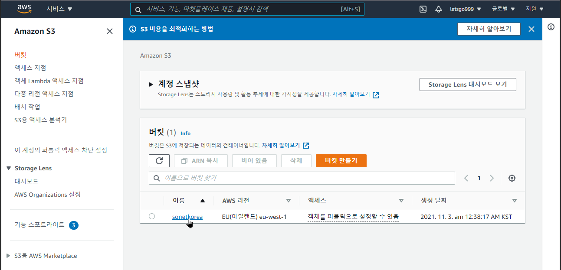This screenshot has height=270, width=561.
Task: Open the 서비스 services dropdown
Action: click(x=59, y=9)
